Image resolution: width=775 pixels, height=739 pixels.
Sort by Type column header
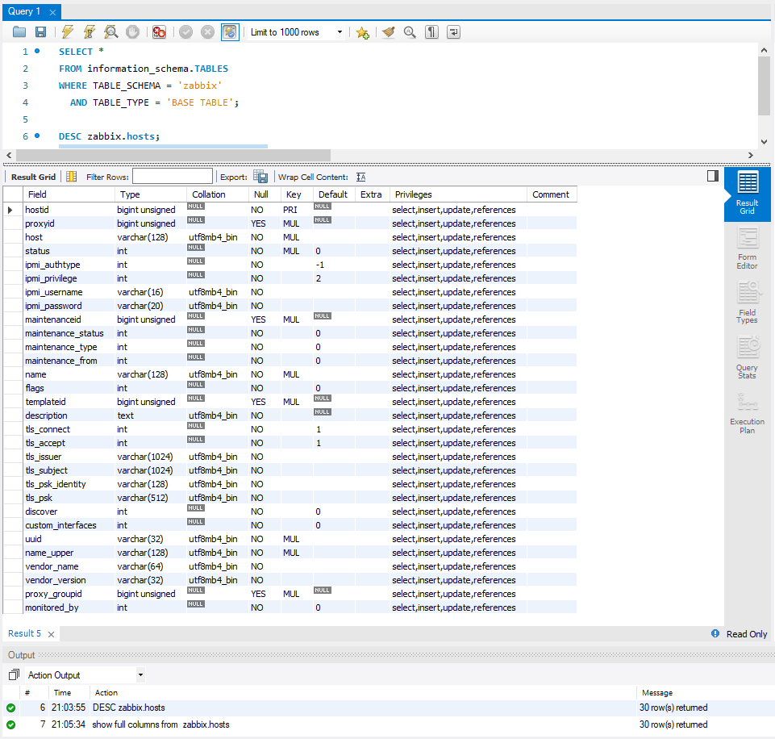(x=150, y=194)
